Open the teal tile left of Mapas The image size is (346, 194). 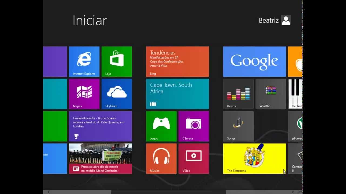[x=55, y=94]
